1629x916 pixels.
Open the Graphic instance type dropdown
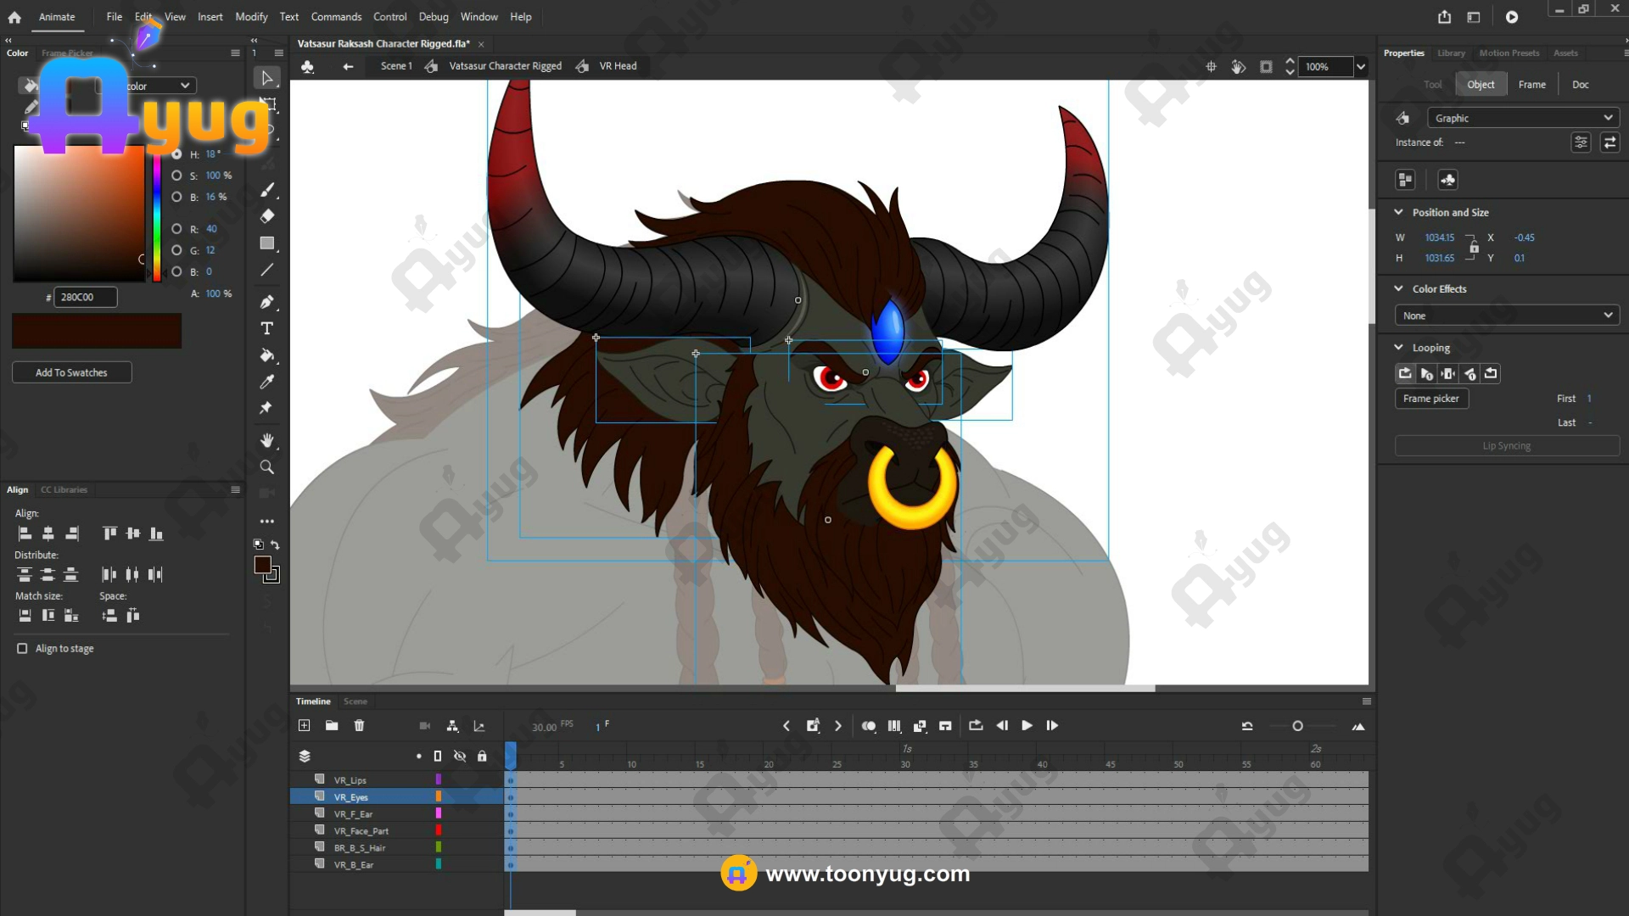click(1522, 118)
